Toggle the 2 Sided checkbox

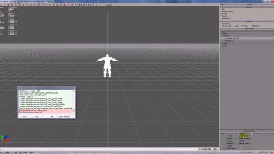pyautogui.click(x=240, y=146)
